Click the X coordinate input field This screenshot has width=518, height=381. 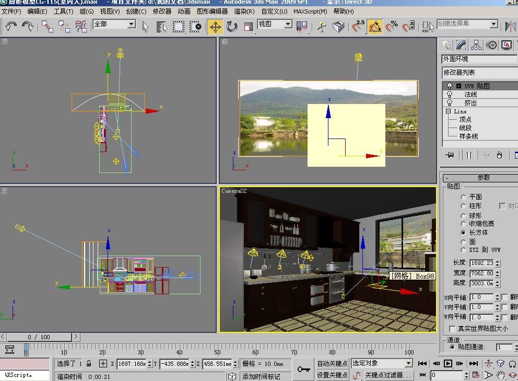point(132,364)
